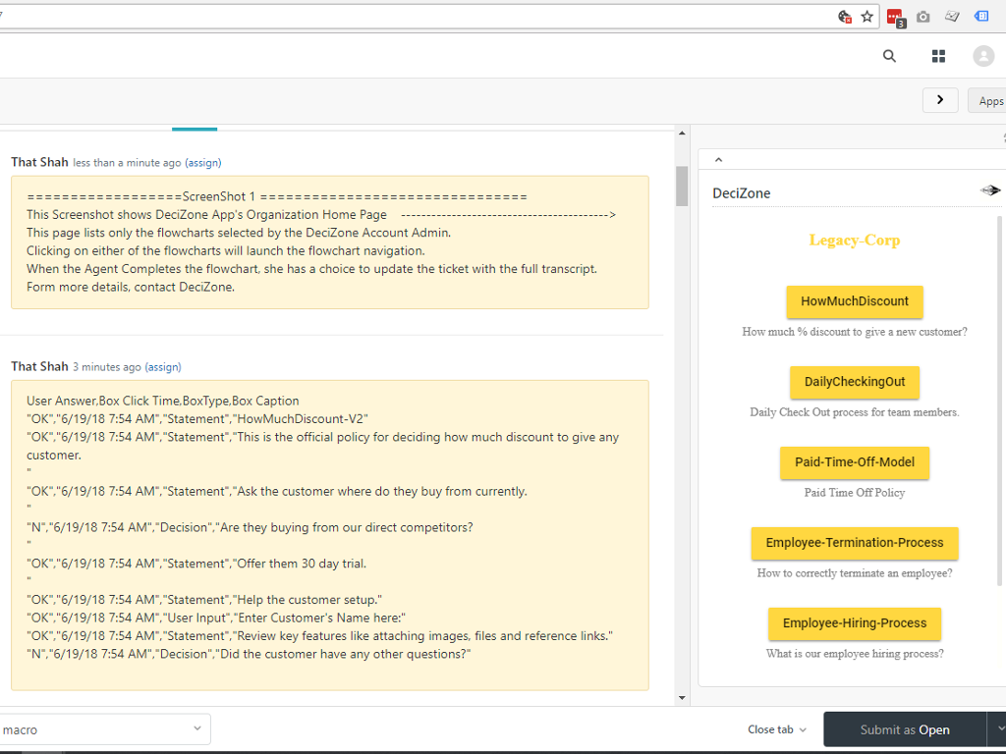Screen dimensions: 1006x754
Task: Expand submit status options arrow
Action: (997, 729)
